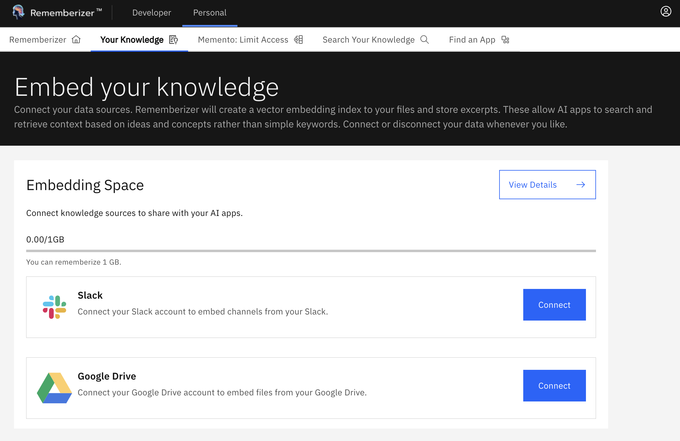Click the Google Drive logo
Image resolution: width=680 pixels, height=441 pixels.
coord(54,388)
